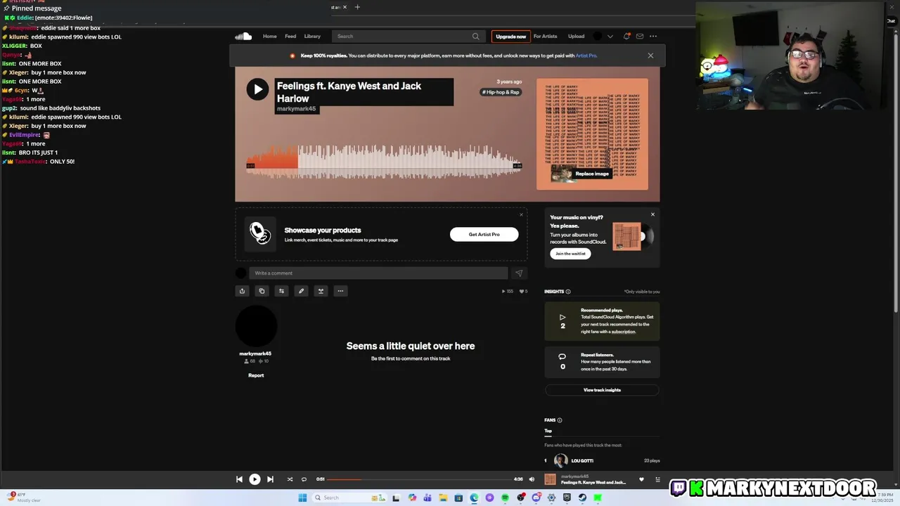Seek within the track waveform
This screenshot has height=506, width=900.
click(x=383, y=162)
